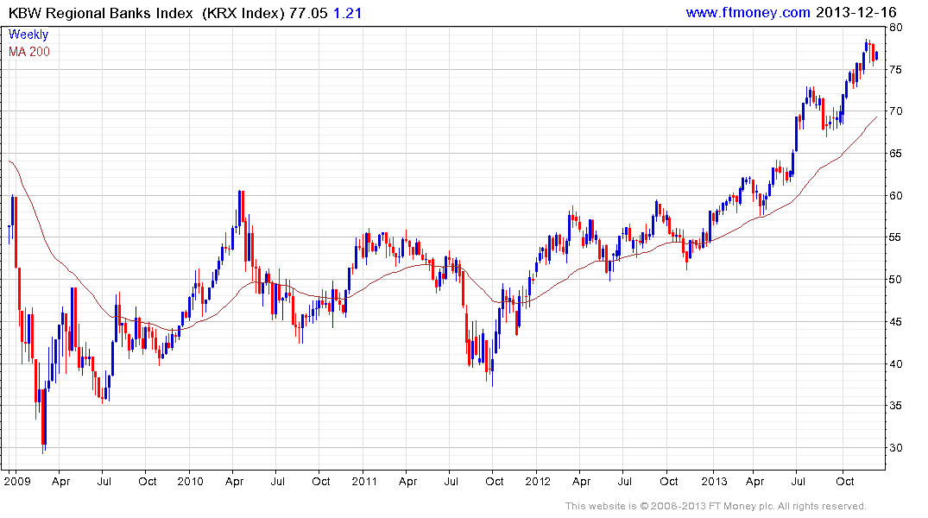Click the 40 y-axis price label
The image size is (928, 518).
(895, 364)
